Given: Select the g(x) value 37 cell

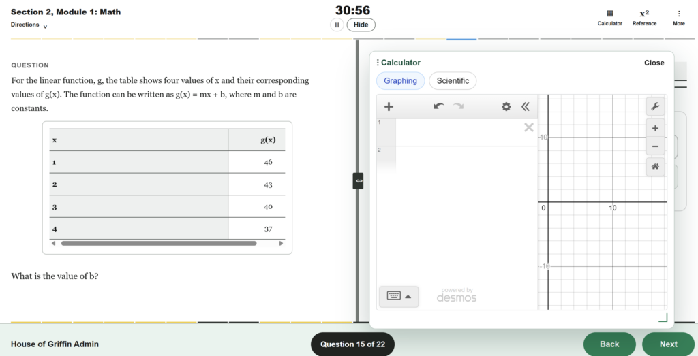Looking at the screenshot, I should click(256, 229).
